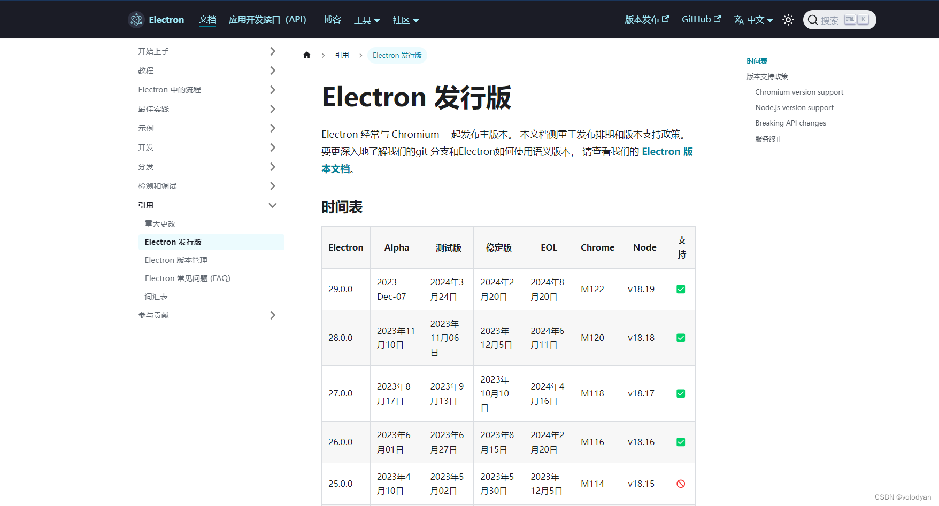The width and height of the screenshot is (939, 506).
Task: Click the Alpha column header
Action: [397, 247]
